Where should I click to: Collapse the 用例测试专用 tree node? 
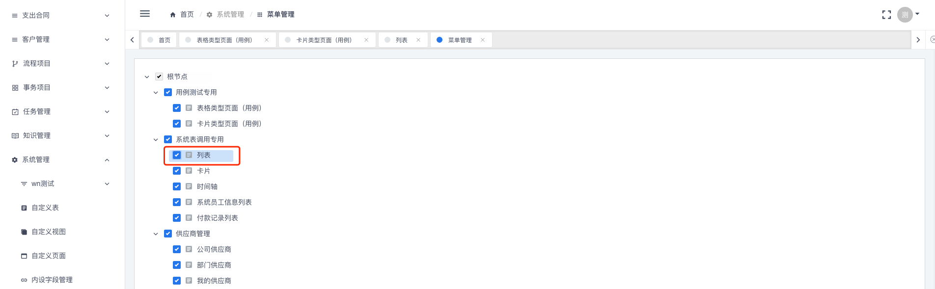[156, 92]
